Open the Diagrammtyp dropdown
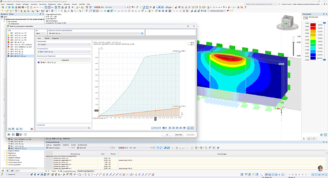The image size is (328, 178). [64, 44]
